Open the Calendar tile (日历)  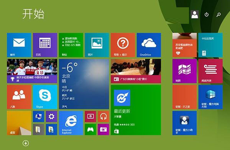(x=45, y=45)
